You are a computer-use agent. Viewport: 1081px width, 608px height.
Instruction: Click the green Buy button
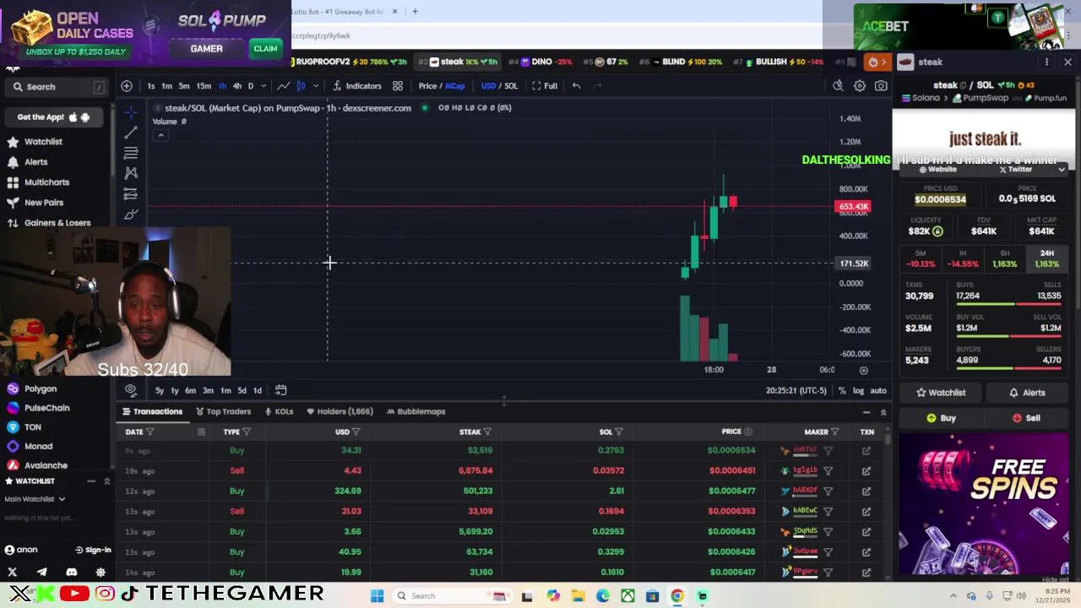point(941,418)
